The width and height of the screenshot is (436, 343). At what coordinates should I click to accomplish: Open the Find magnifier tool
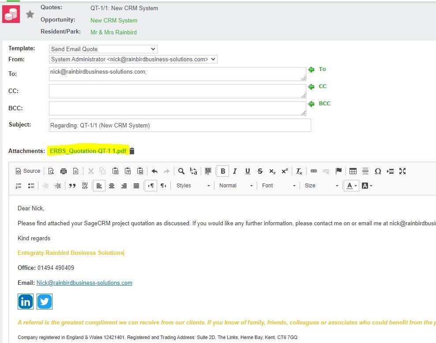pyautogui.click(x=181, y=171)
